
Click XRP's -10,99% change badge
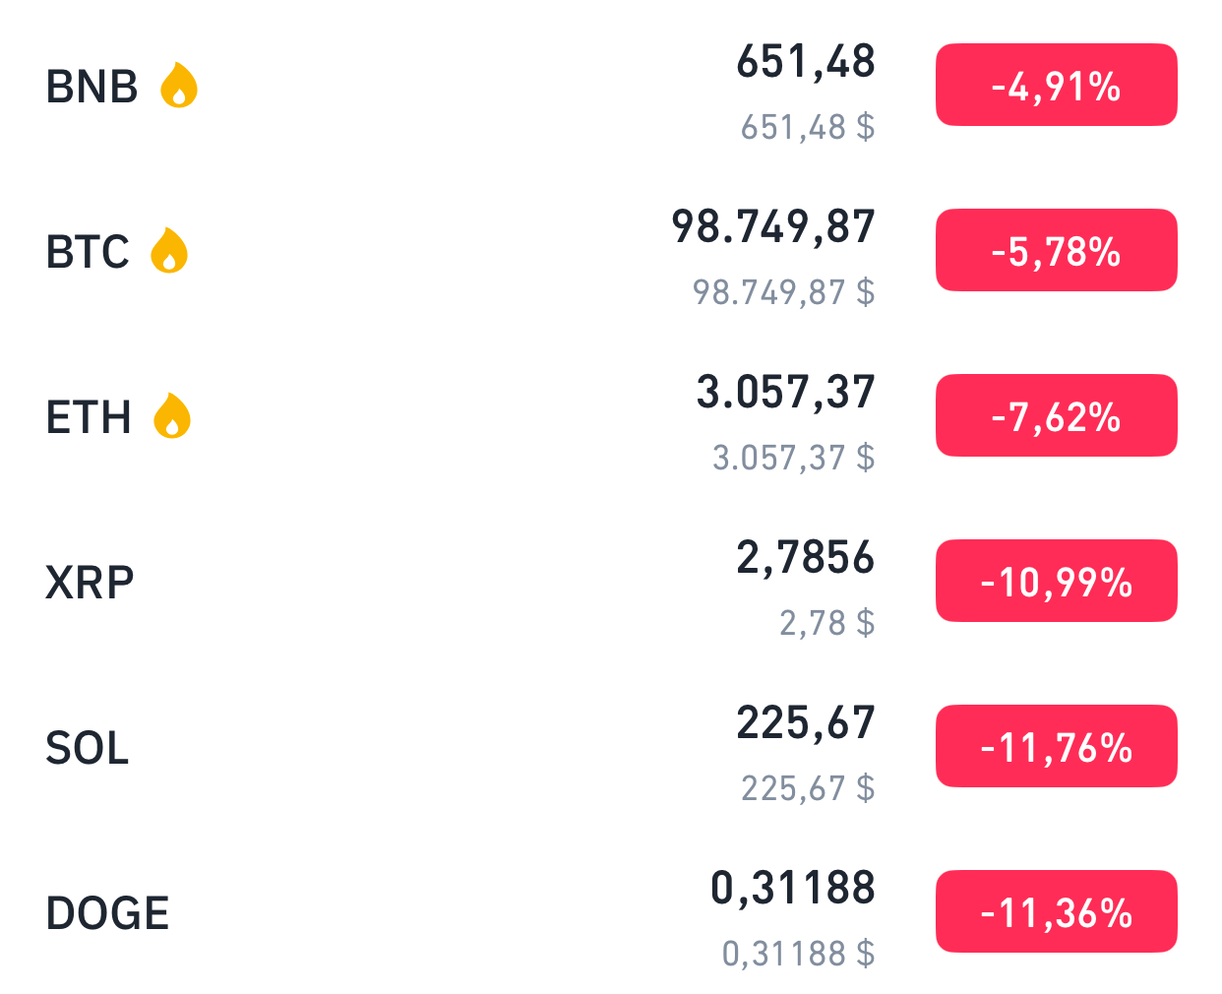pos(1056,582)
